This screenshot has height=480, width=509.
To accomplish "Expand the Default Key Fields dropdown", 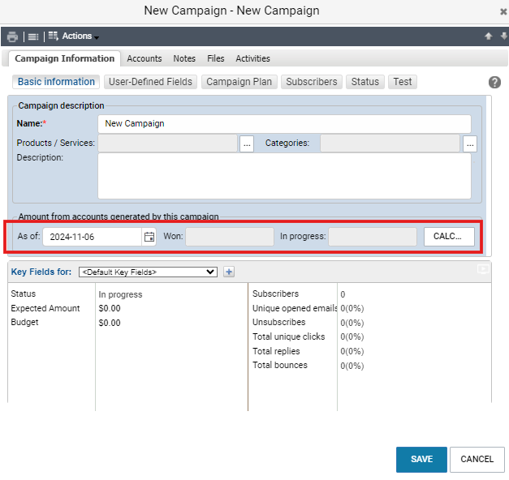I will (x=148, y=272).
